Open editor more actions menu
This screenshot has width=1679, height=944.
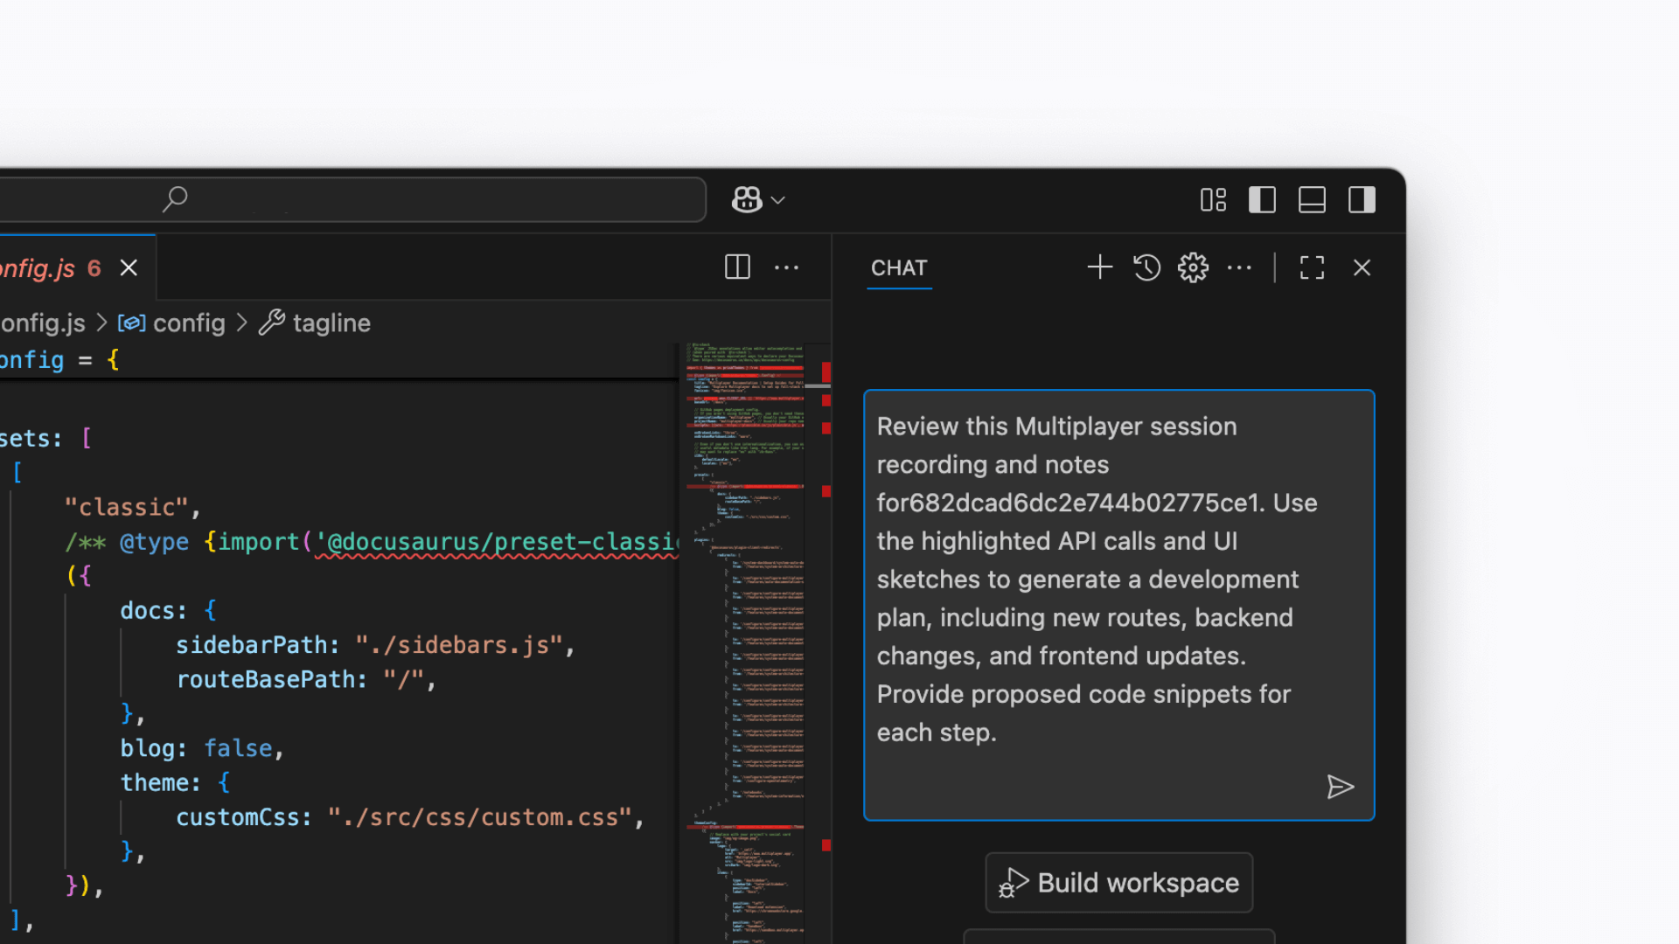[786, 267]
